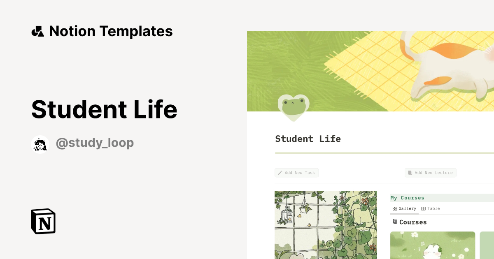Image resolution: width=494 pixels, height=259 pixels.
Task: Click the page icon on Add New Lecture
Action: pos(410,173)
